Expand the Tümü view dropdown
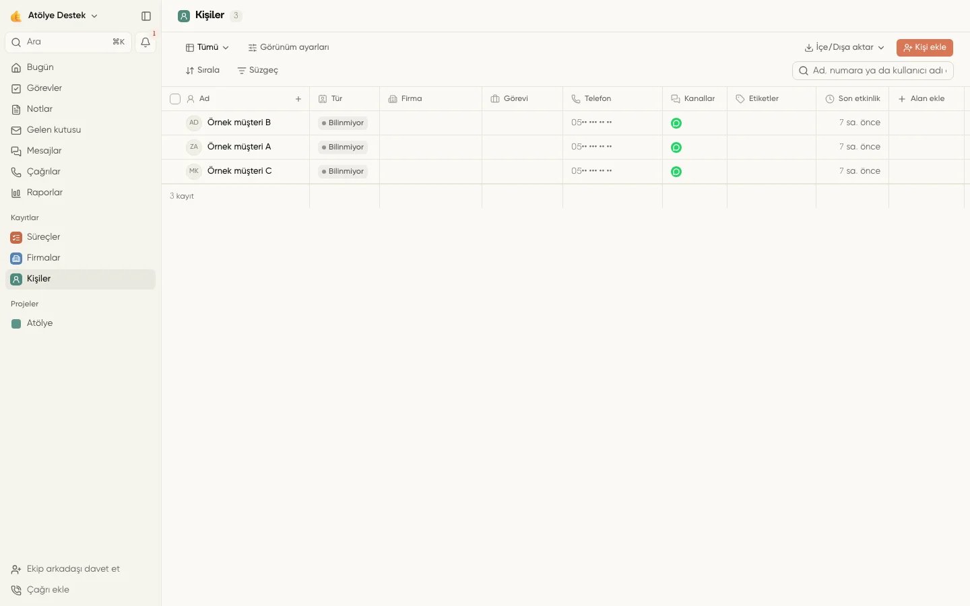 [207, 48]
